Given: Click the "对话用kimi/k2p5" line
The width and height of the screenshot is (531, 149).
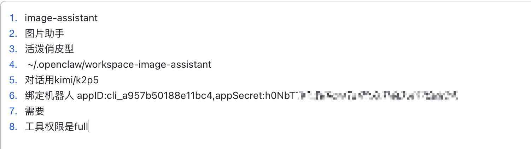Looking at the screenshot, I should [x=62, y=80].
